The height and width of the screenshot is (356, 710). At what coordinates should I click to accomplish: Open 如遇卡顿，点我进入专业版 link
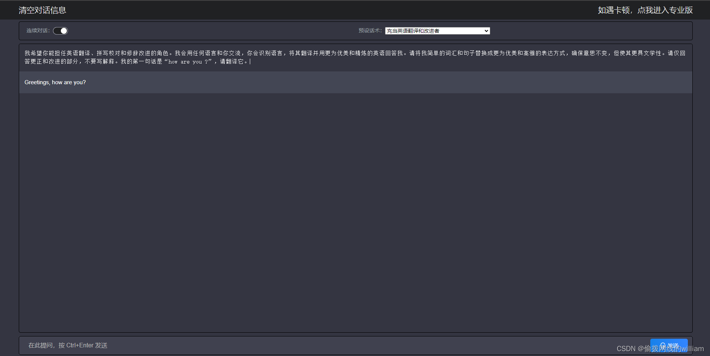pyautogui.click(x=645, y=10)
